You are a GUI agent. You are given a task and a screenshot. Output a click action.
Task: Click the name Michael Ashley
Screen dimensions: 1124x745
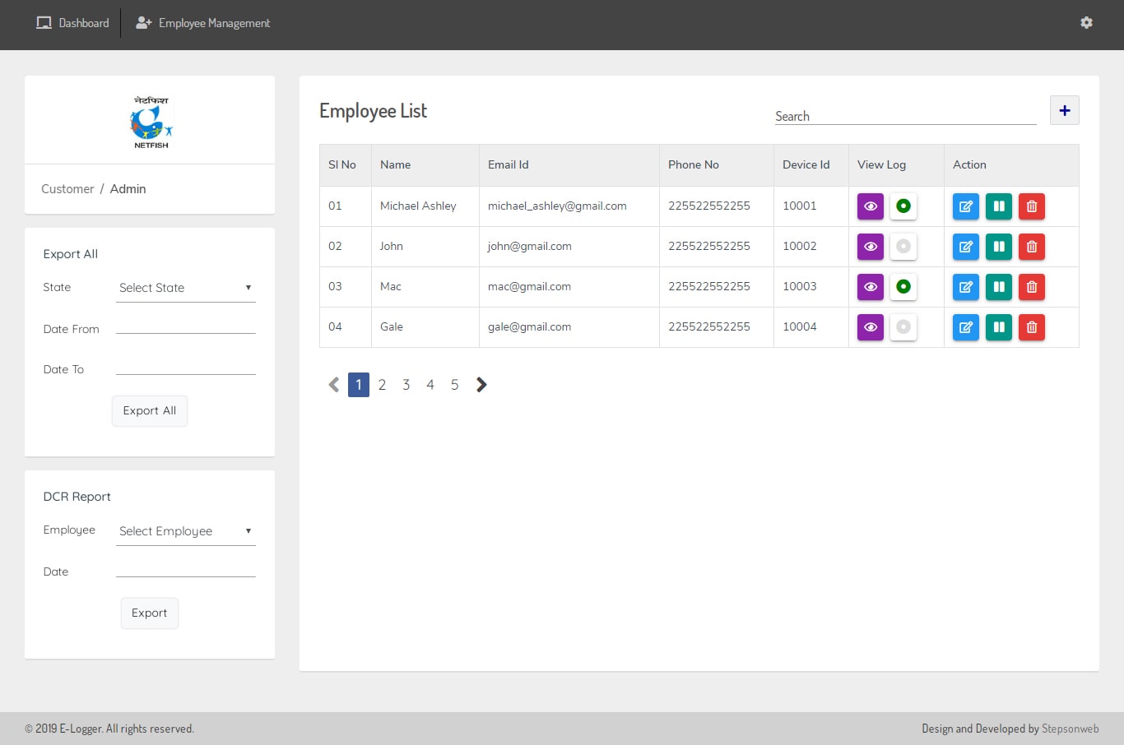(x=418, y=206)
